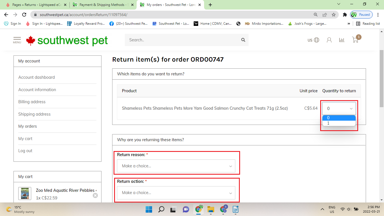The height and width of the screenshot is (216, 384).
Task: Click the C$5.64 unit price
Action: tap(311, 108)
